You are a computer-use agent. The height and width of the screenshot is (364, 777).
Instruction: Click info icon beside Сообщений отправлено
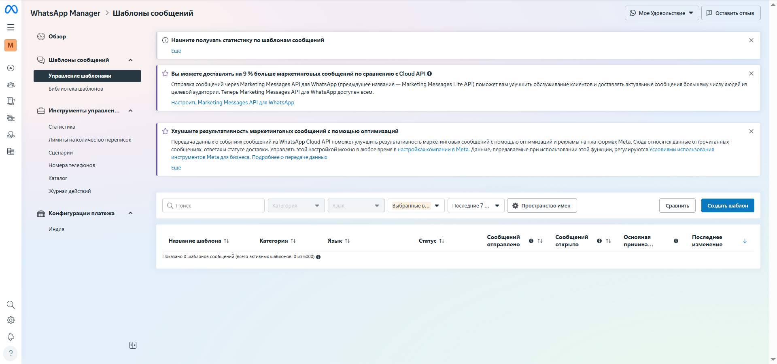tap(531, 241)
